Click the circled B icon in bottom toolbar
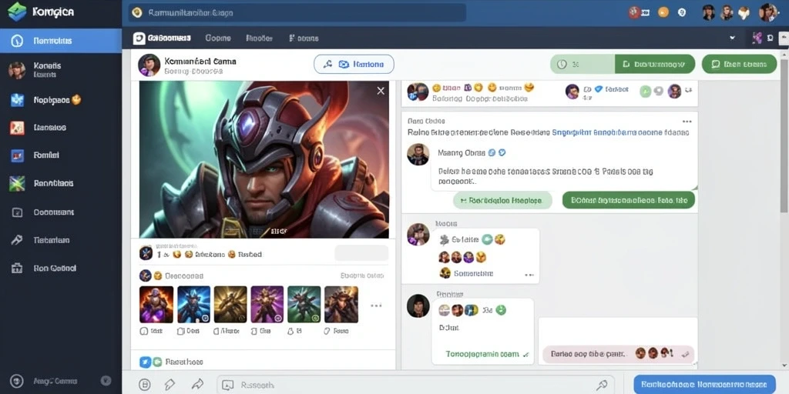Screen dimensions: 789x394 pos(144,385)
